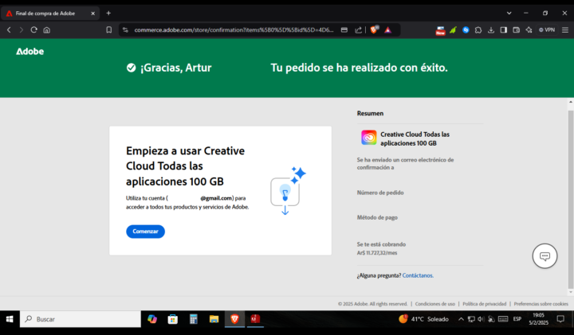574x335 pixels.
Task: Toggle the Brave VPN button
Action: click(x=547, y=30)
